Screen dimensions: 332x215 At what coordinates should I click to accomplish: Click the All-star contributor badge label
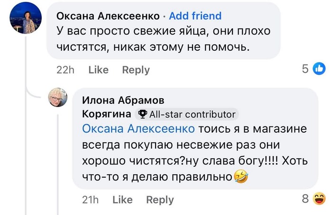[192, 114]
